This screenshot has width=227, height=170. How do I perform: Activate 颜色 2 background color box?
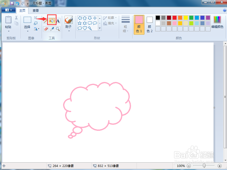pyautogui.click(x=149, y=25)
